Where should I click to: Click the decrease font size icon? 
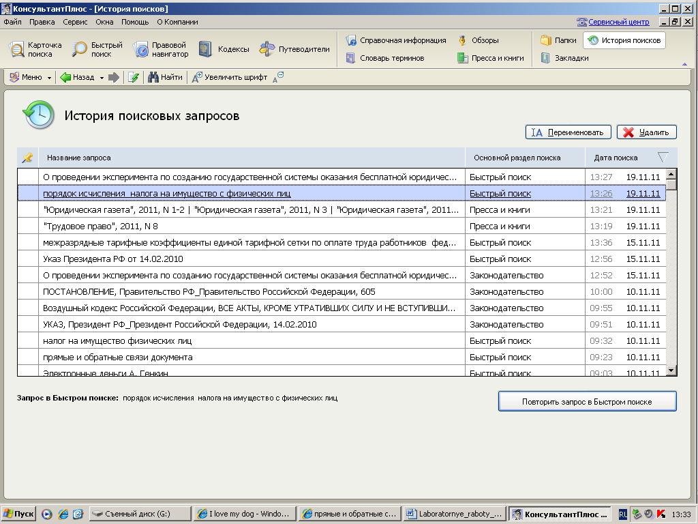[278, 78]
